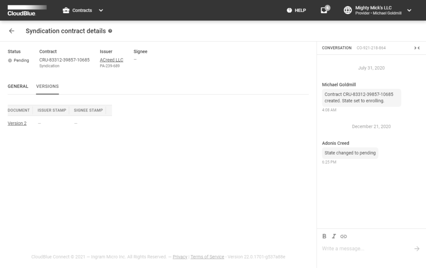Open the Terms of Service link in footer

(x=207, y=257)
